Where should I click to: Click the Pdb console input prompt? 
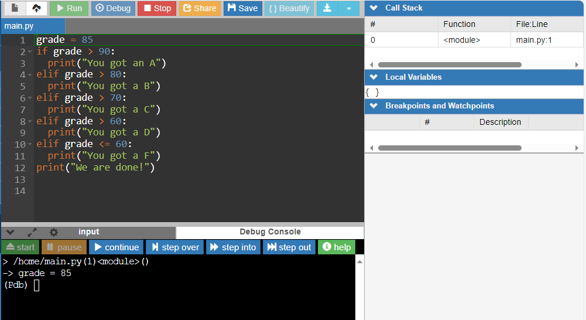(x=36, y=285)
